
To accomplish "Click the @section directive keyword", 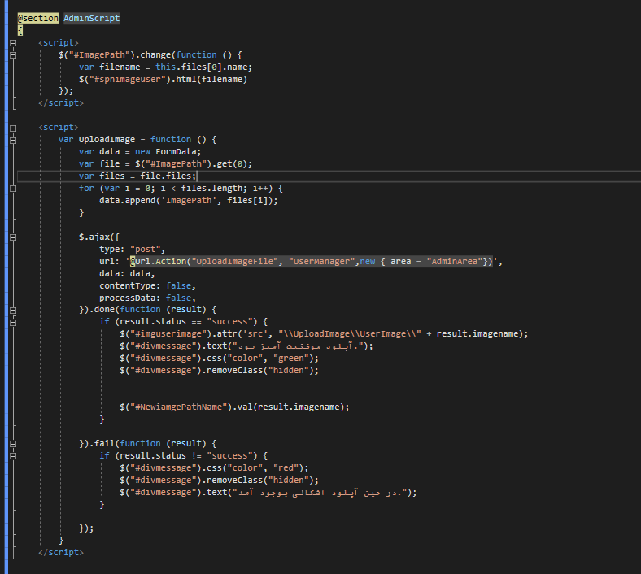I will pyautogui.click(x=38, y=18).
